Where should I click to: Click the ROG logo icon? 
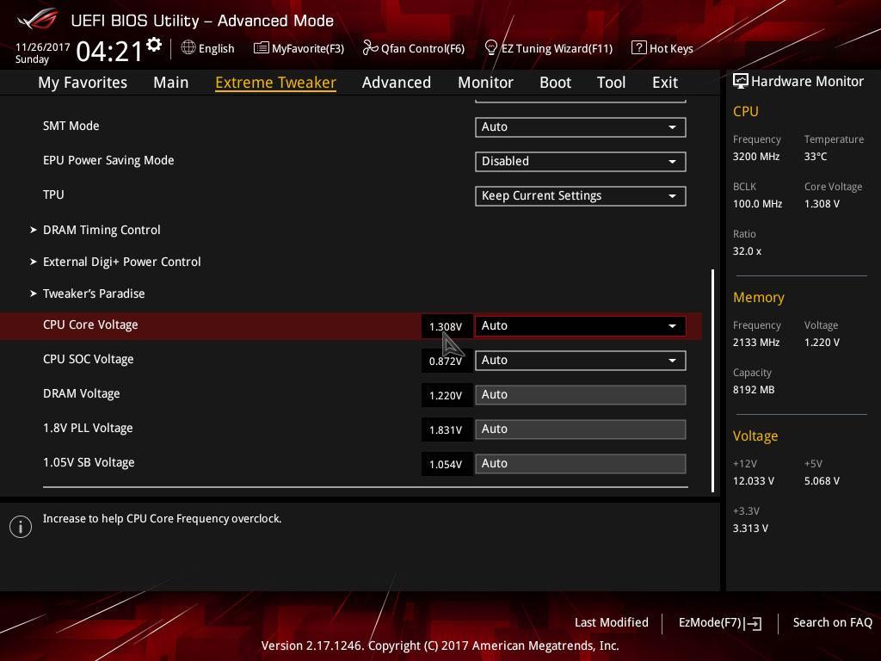point(37,20)
